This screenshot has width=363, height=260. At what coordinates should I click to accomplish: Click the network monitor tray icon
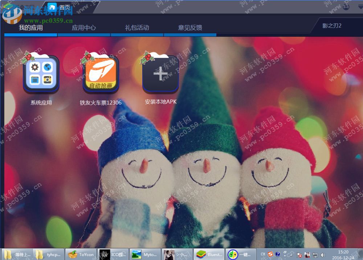pyautogui.click(x=315, y=255)
